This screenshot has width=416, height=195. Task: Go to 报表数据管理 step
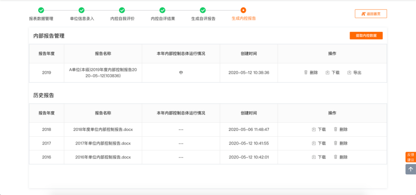click(41, 10)
